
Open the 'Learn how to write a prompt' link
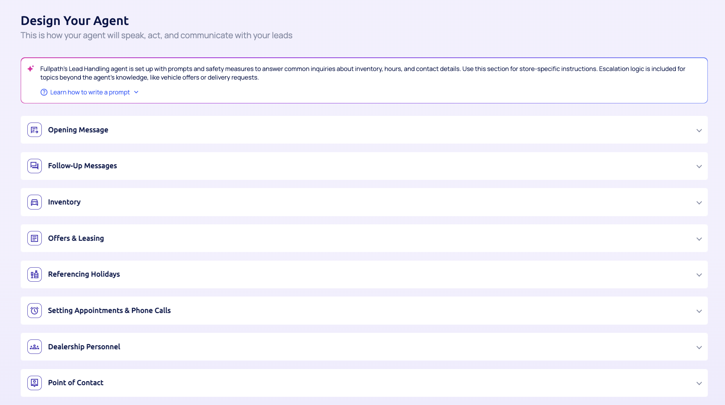[90, 92]
